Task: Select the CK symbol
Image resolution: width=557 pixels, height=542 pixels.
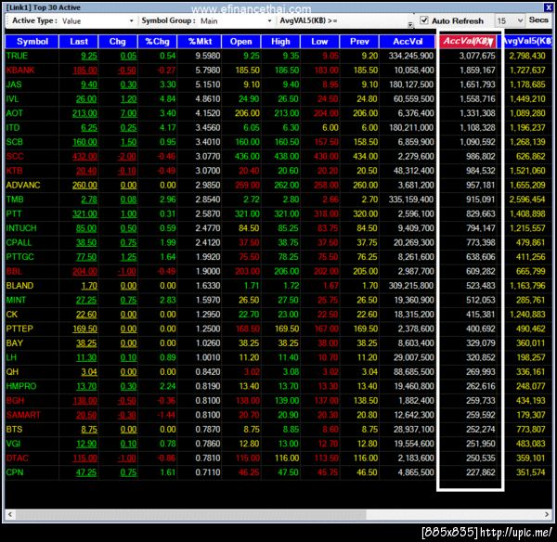Action: (12, 315)
